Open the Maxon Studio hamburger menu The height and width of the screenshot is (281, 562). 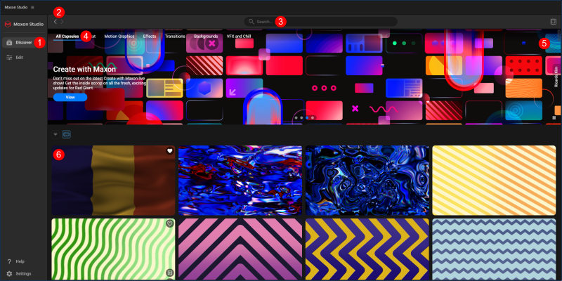[32, 7]
